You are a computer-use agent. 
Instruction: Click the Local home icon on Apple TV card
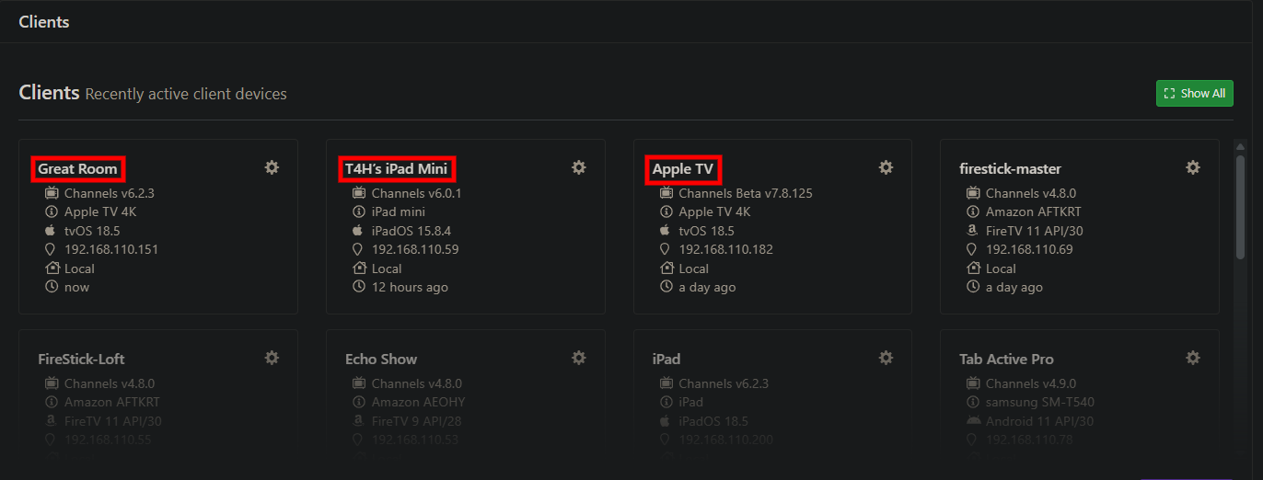(x=666, y=269)
